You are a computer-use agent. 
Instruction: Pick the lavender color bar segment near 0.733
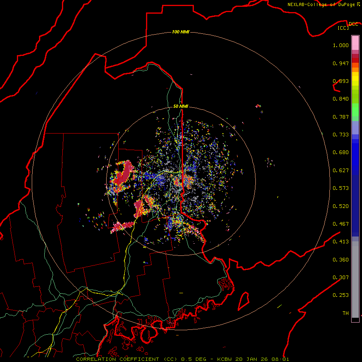pos(355,128)
